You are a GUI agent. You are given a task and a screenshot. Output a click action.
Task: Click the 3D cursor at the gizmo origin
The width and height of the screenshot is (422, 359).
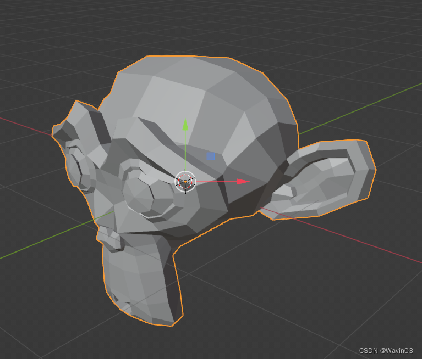click(185, 182)
